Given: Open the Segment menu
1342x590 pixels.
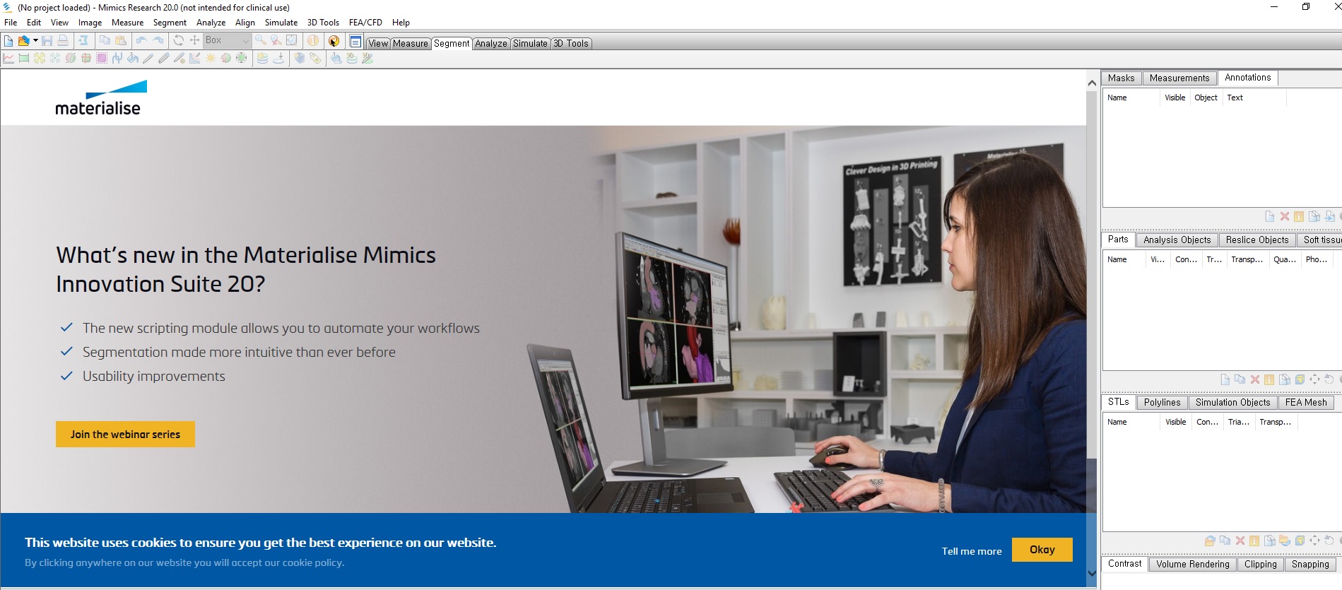Looking at the screenshot, I should tap(170, 23).
